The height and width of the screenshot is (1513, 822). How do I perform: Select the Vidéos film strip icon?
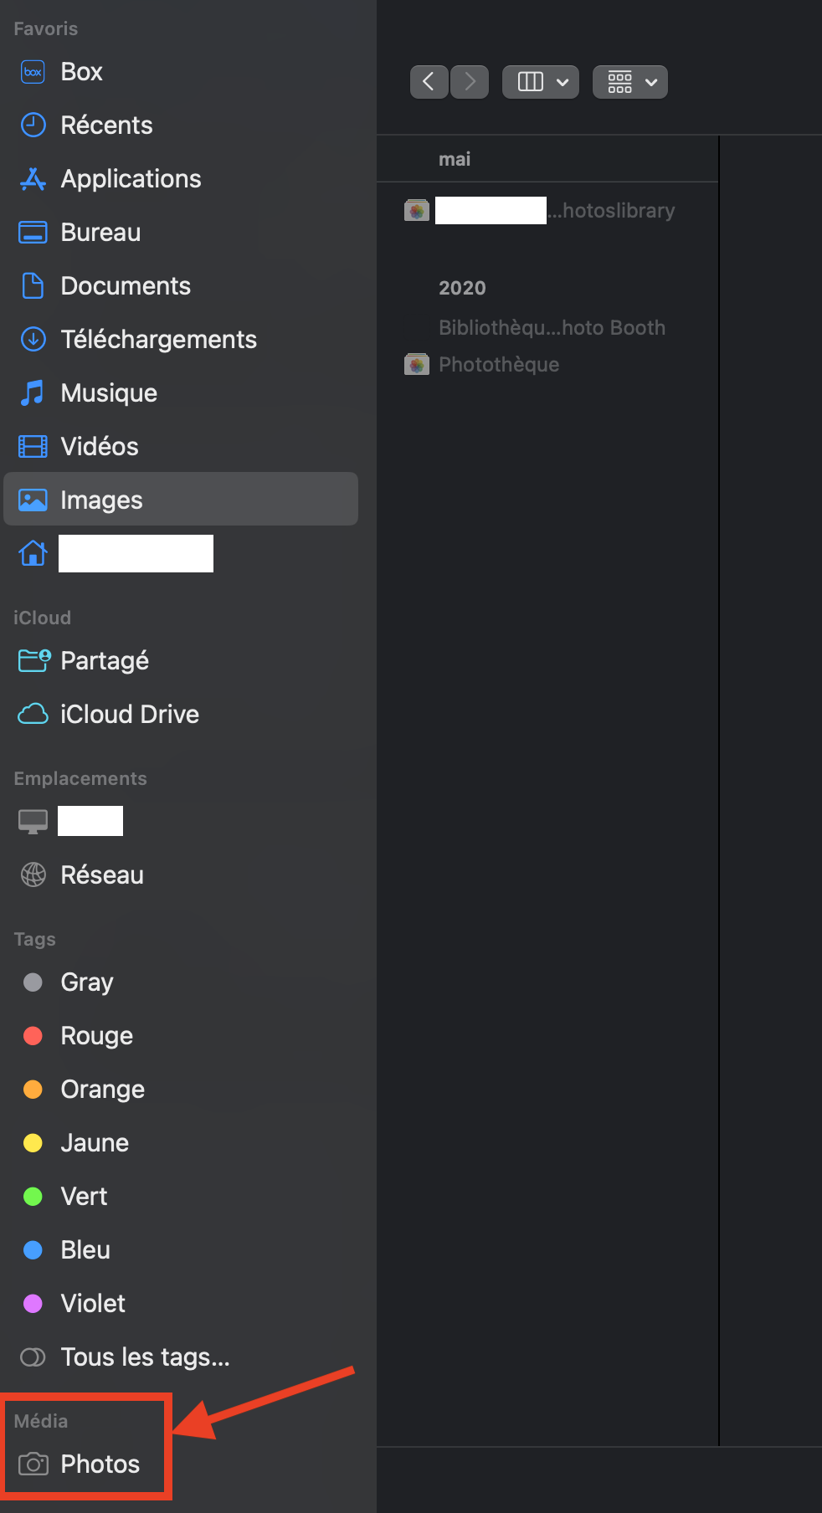33,447
